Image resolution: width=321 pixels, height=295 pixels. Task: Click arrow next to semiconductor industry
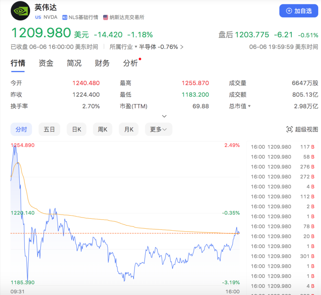tap(182, 47)
